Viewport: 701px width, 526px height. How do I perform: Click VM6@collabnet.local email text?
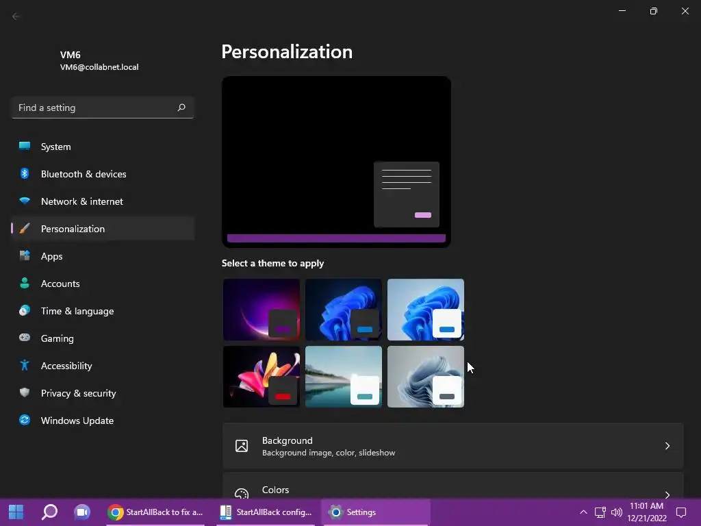99,67
